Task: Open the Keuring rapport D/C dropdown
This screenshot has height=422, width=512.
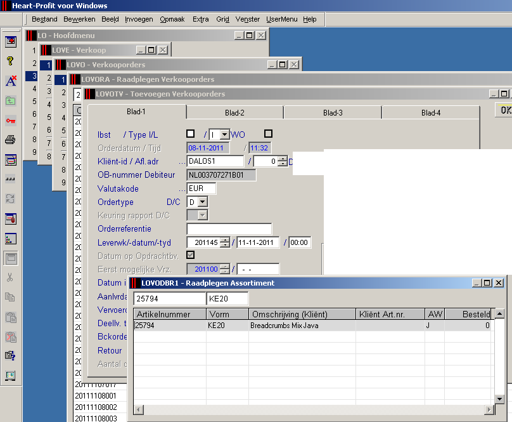Action: 202,215
